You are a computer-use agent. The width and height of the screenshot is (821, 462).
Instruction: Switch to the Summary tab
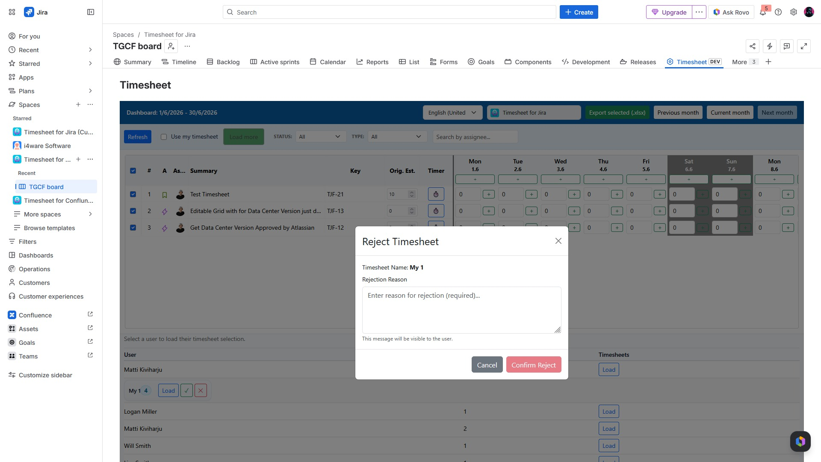133,62
